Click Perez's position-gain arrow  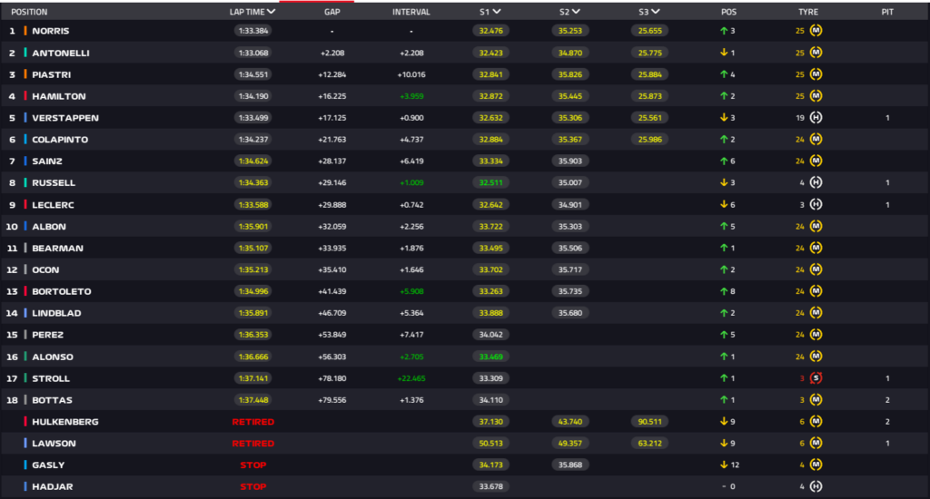(x=724, y=335)
